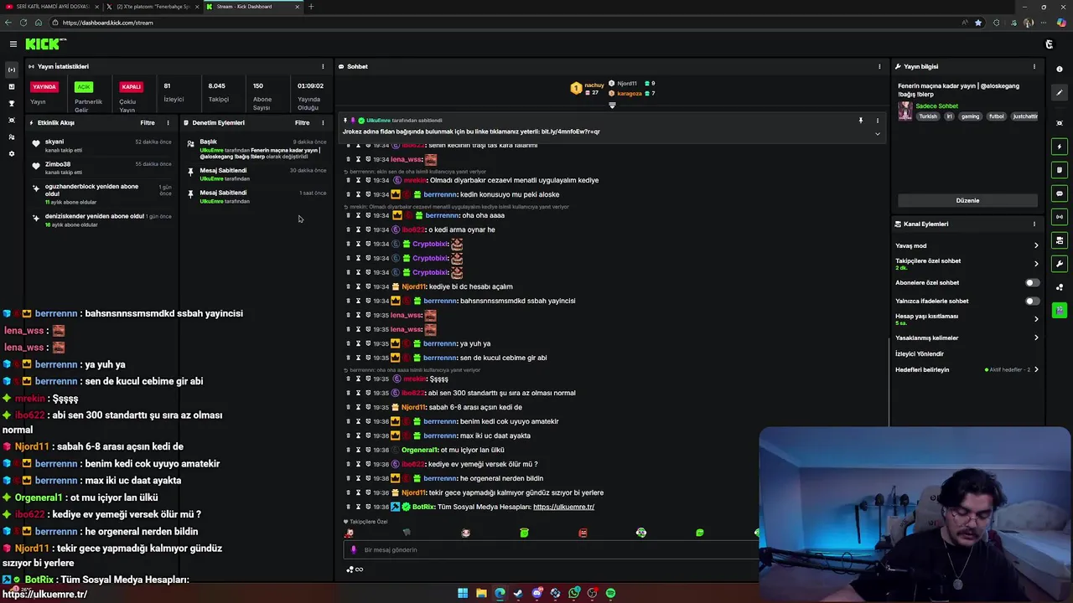Click the Başlık entry in Denetim Eylemleri

(x=257, y=149)
